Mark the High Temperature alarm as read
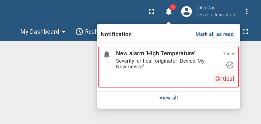Image resolution: width=261 pixels, height=124 pixels. click(x=230, y=65)
